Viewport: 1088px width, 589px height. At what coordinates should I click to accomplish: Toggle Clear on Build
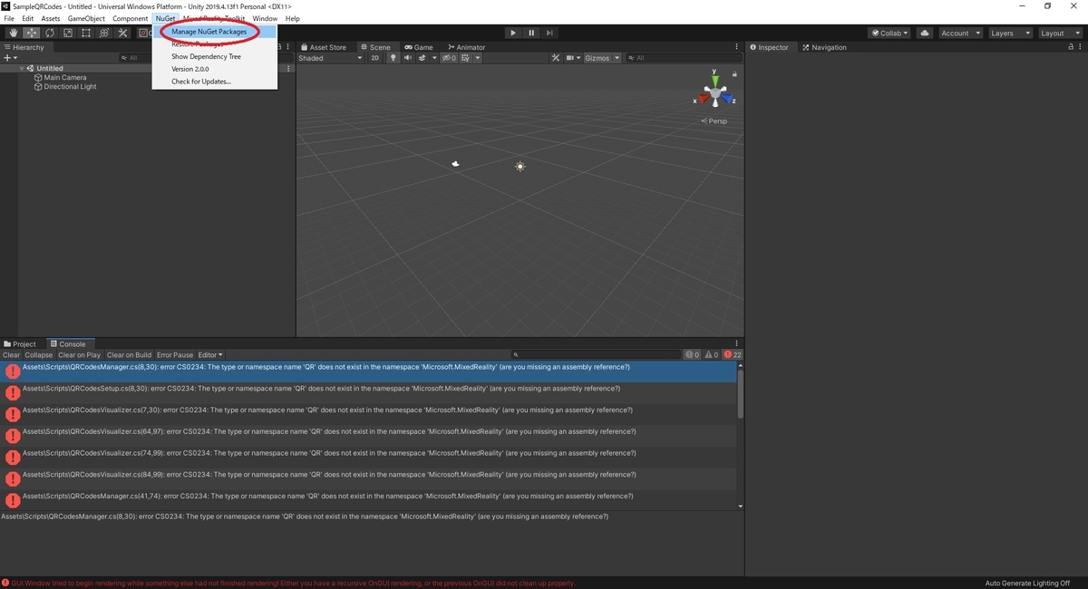click(x=129, y=355)
